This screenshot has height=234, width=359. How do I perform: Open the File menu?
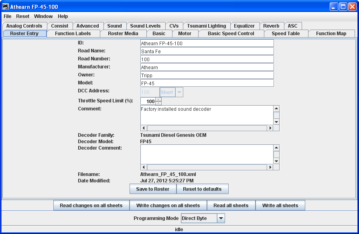pos(8,16)
